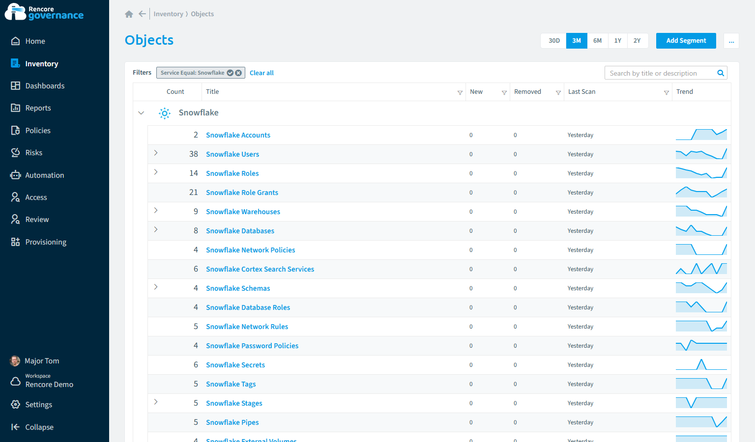This screenshot has width=755, height=442.
Task: Click the Objects page heading
Action: coord(149,40)
